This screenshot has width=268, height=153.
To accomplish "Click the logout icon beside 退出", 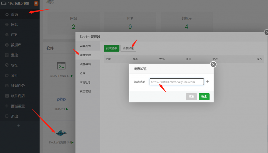I will (7, 116).
